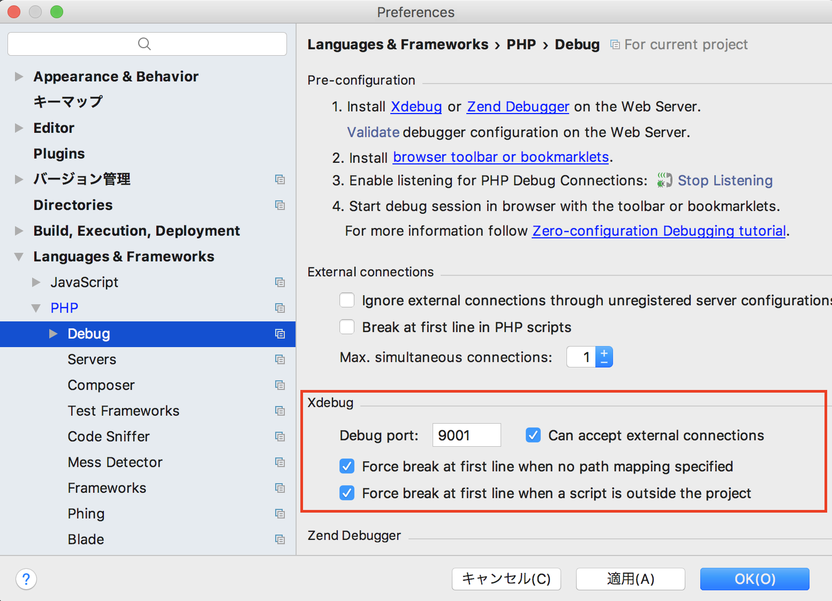Screen dimensions: 832x601
Task: Click the project scheme icon beside Servers
Action: coord(280,359)
